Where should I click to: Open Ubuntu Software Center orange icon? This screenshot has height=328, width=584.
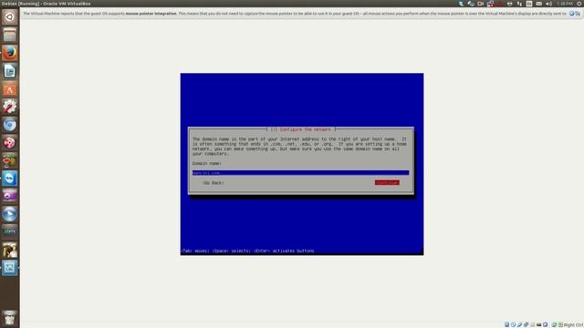10,89
